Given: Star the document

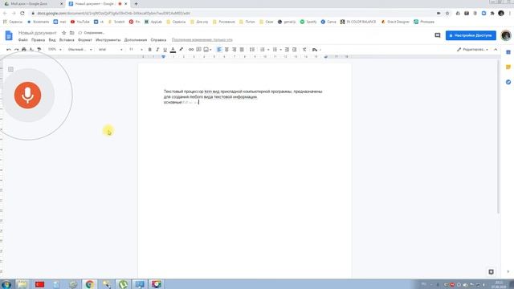Looking at the screenshot, I should (x=64, y=33).
